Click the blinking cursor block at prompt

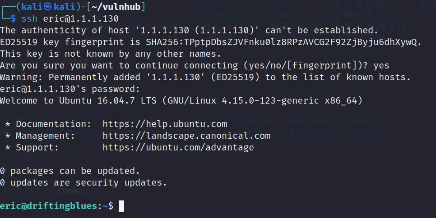121,206
